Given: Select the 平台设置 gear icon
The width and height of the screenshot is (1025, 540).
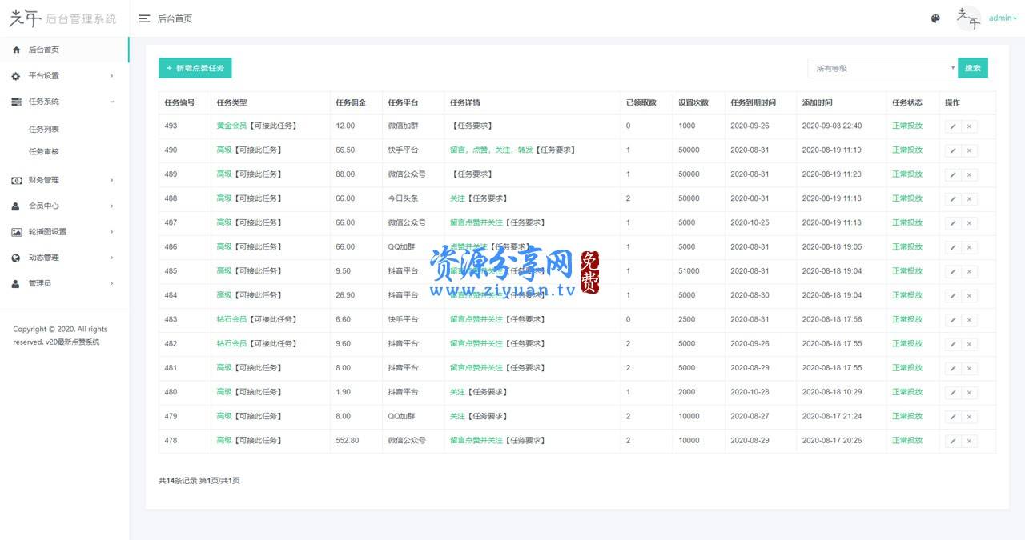Looking at the screenshot, I should coord(16,75).
